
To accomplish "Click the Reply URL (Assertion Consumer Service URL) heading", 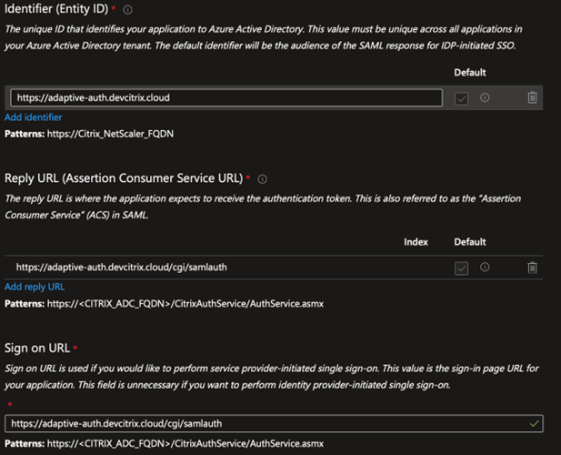I will coord(122,179).
